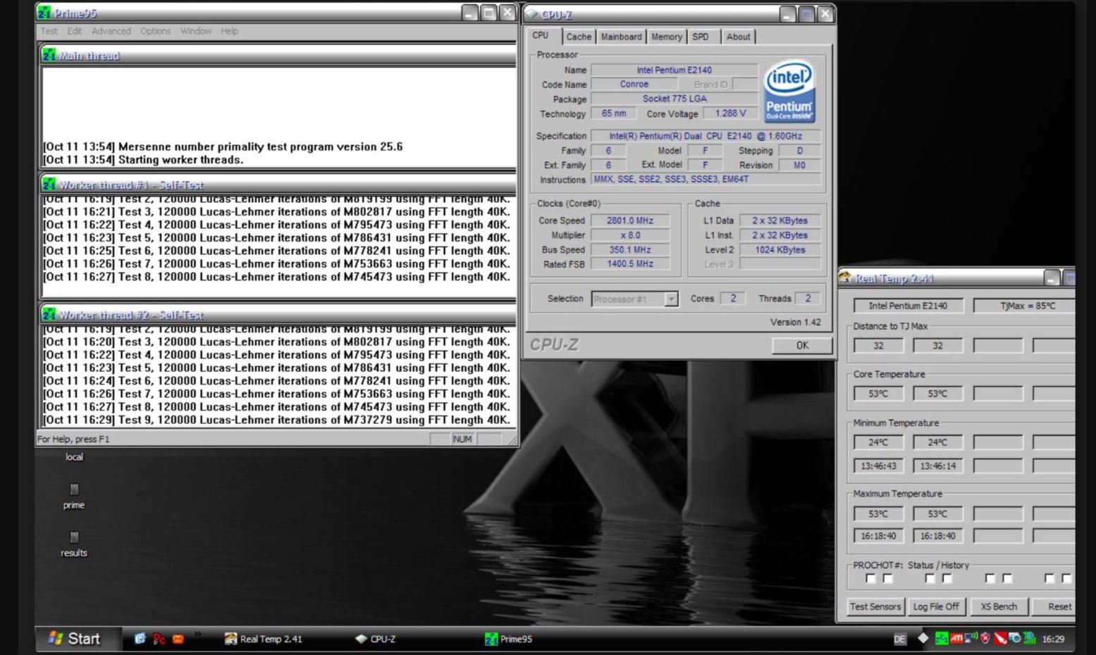Click the Real Temp 2.41 title bar icon
1096x655 pixels.
844,277
